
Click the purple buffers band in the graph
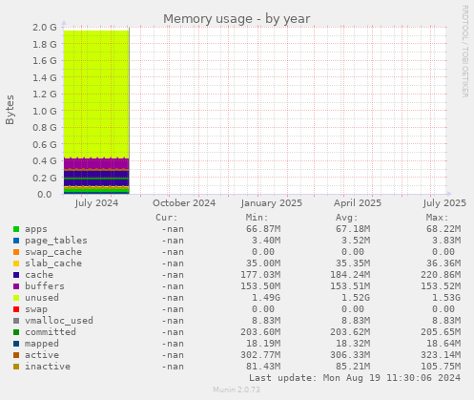coord(96,164)
